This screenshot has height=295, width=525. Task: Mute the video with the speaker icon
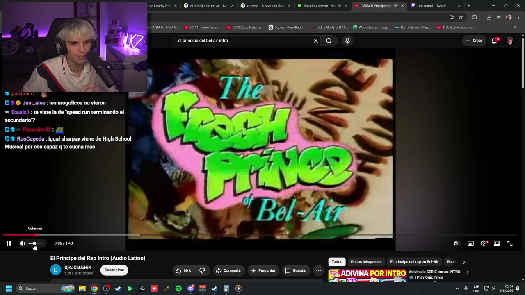(22, 243)
